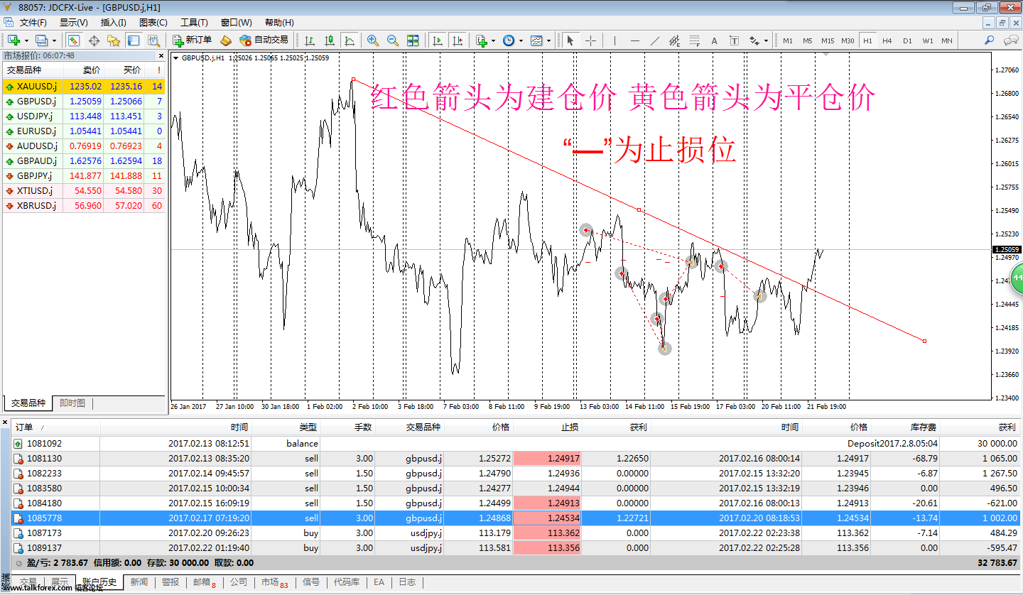1023x595 pixels.
Task: Click the zoom out magnifier icon
Action: click(x=393, y=40)
